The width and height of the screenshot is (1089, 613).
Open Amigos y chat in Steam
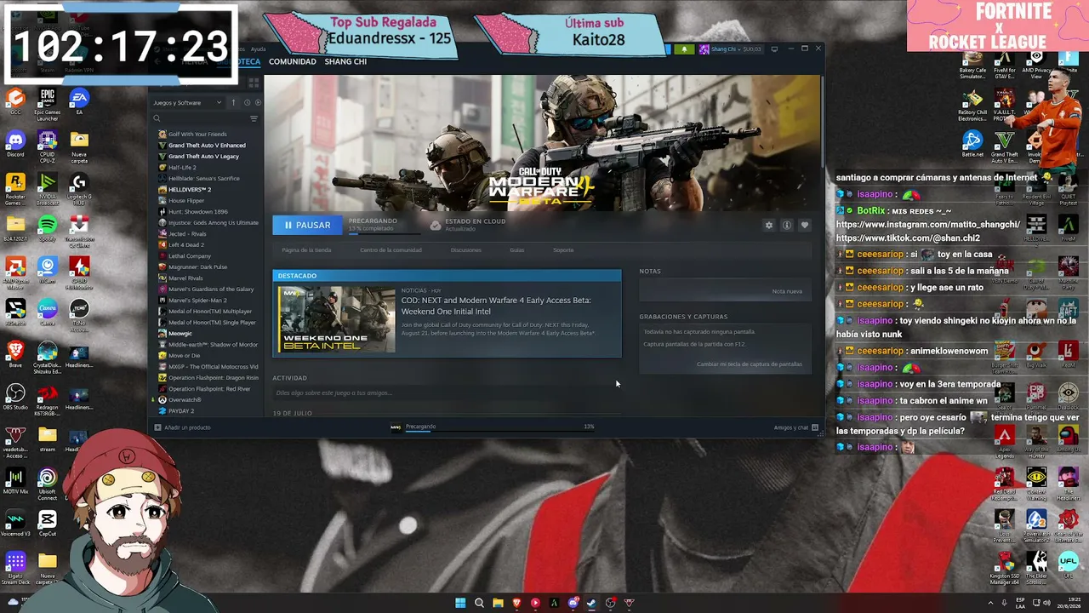click(x=795, y=427)
